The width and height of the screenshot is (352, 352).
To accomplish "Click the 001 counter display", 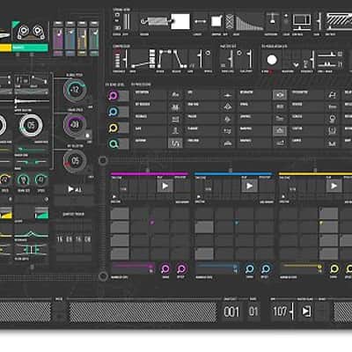I will coord(231,312).
